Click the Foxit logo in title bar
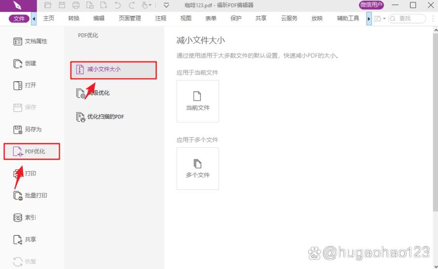This screenshot has width=438, height=269. (x=17, y=6)
